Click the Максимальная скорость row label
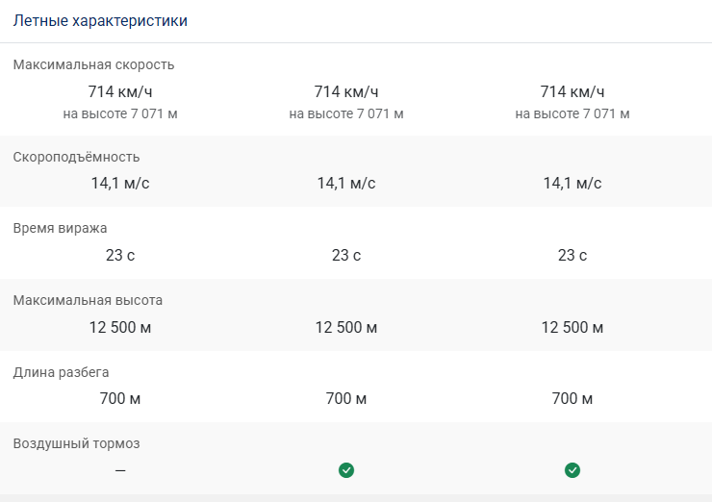Viewport: 712px width, 502px height. [93, 64]
